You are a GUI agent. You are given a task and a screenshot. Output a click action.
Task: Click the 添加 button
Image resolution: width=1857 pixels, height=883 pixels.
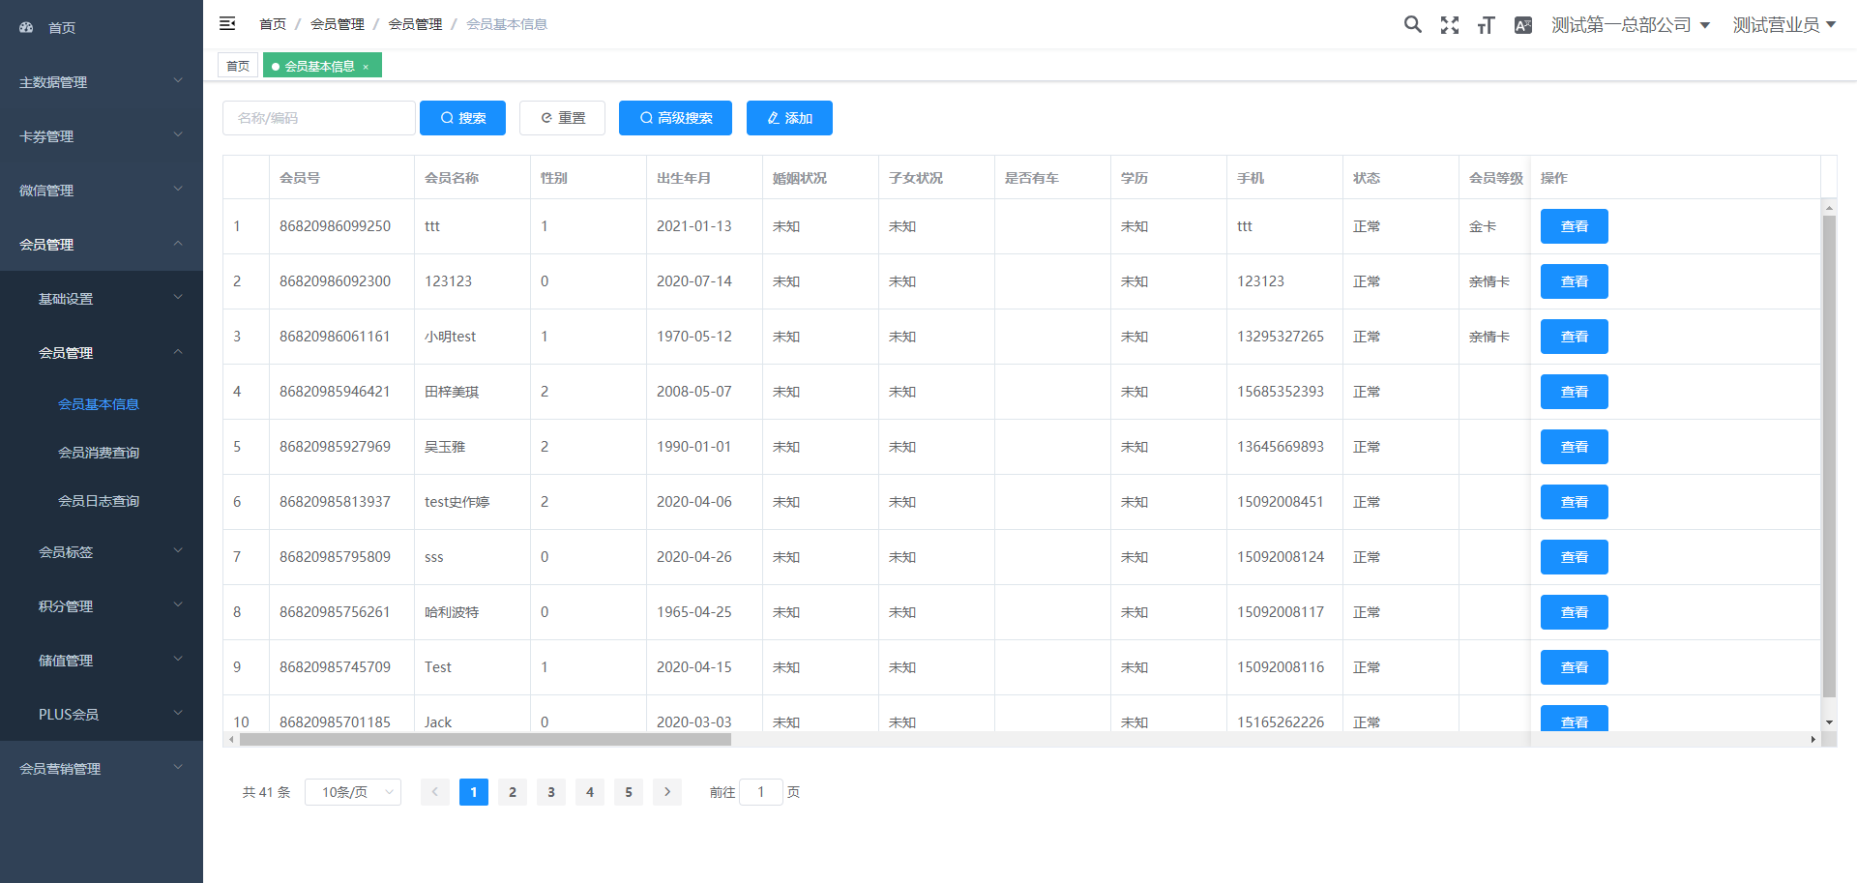(789, 118)
